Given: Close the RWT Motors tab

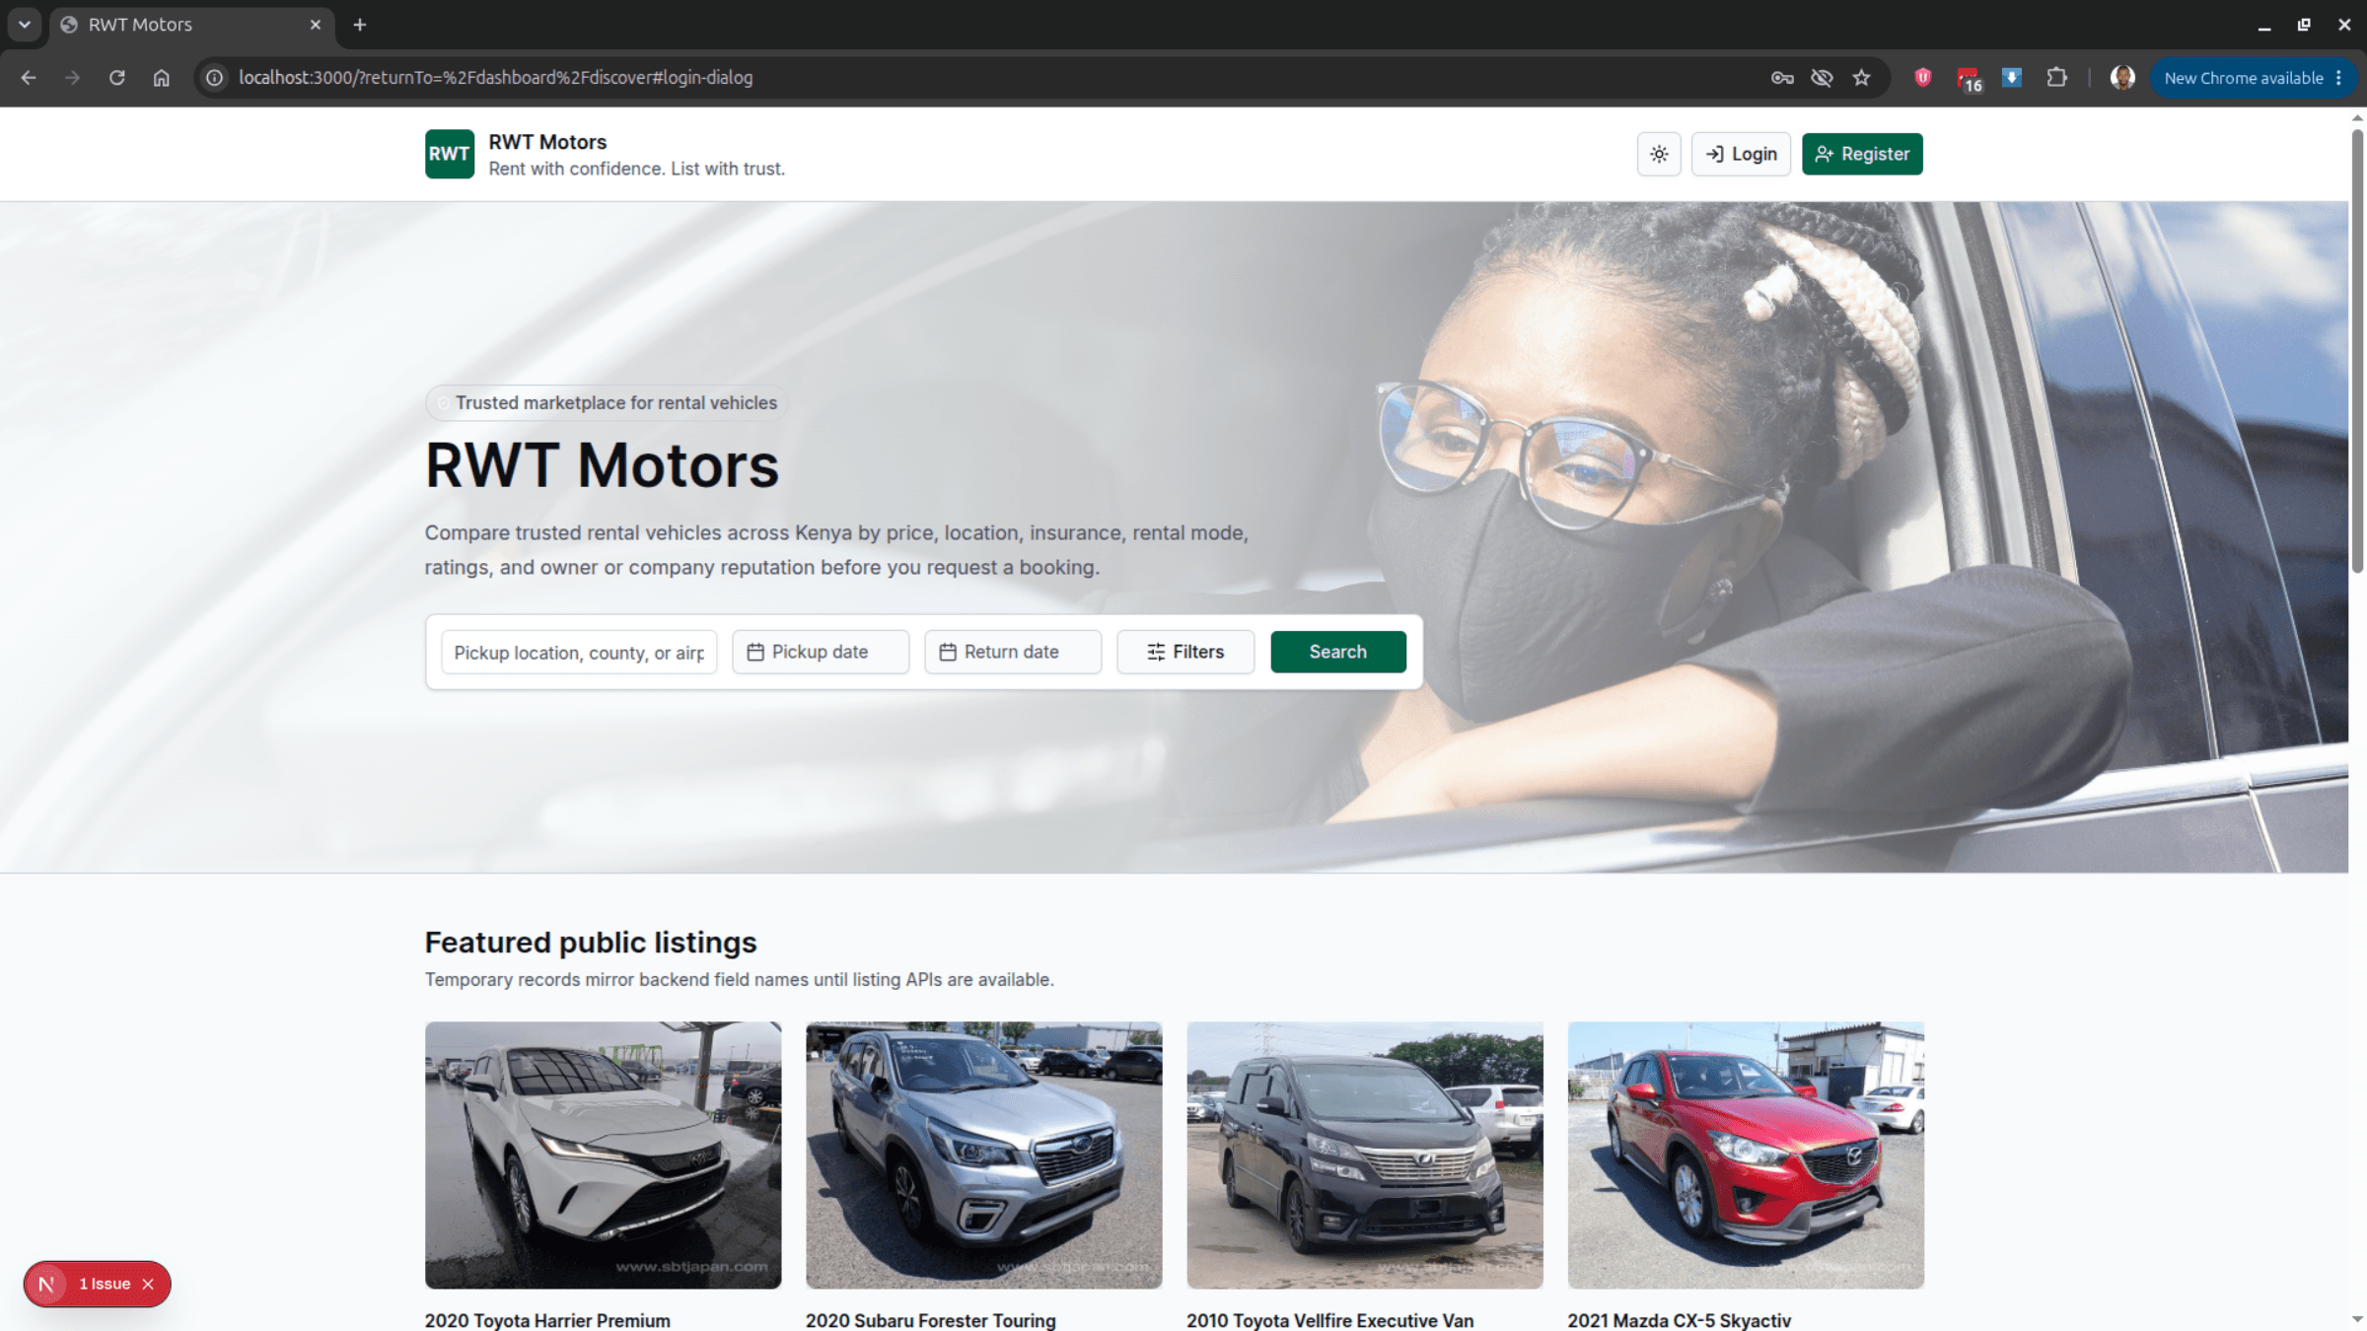Looking at the screenshot, I should pos(316,25).
